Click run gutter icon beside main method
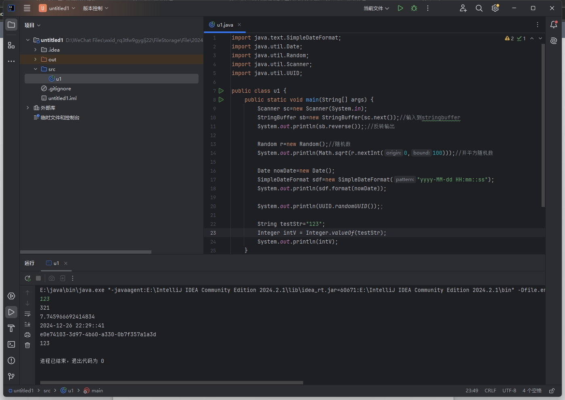 221,100
